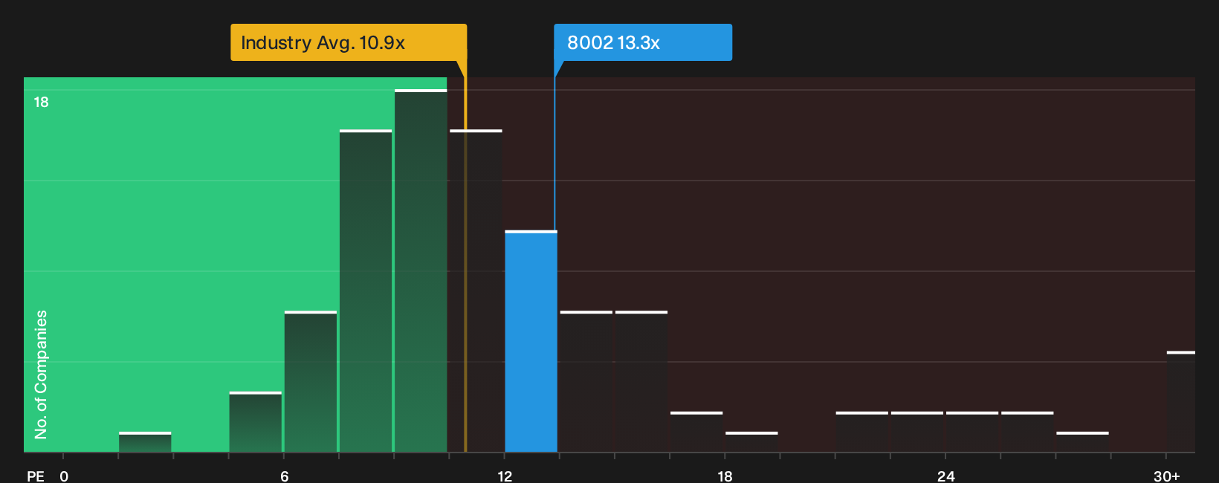Click the PE axis label
This screenshot has width=1219, height=483.
36,476
